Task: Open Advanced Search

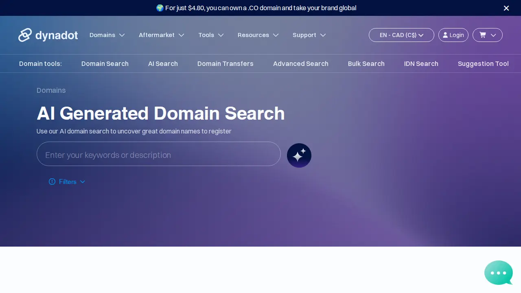Action: click(301, 63)
